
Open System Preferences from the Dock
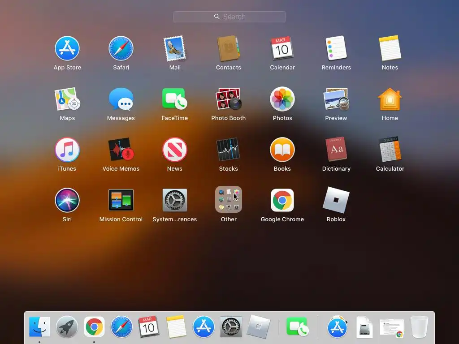(x=231, y=327)
